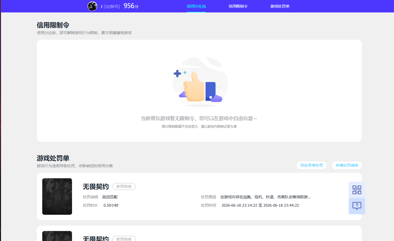
Task: Click the 信用限制令 section heading
Action: 53,25
